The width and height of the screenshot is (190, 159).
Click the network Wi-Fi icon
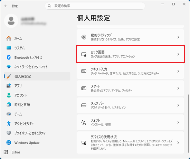9,67
